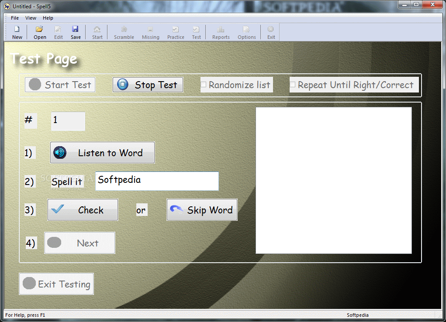Click the 'Spell it' label
Image resolution: width=446 pixels, height=322 pixels.
[x=67, y=182]
